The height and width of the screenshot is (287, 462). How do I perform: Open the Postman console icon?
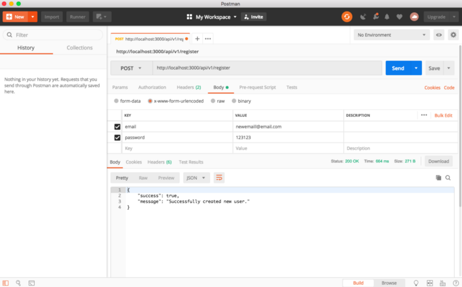coord(32,283)
